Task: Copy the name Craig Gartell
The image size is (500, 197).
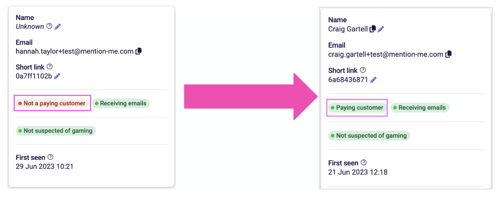Action: (x=373, y=29)
